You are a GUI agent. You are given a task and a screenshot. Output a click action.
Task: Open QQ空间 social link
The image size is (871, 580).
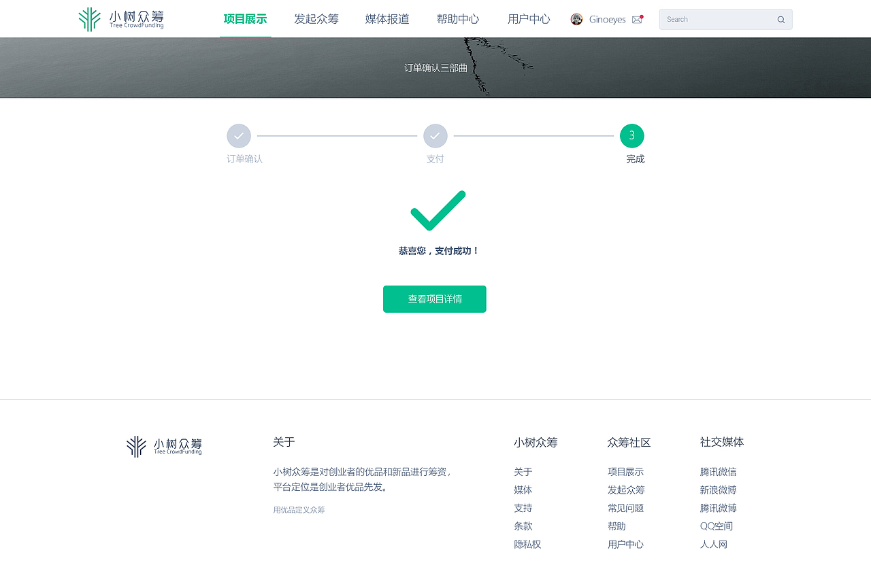[x=717, y=526]
